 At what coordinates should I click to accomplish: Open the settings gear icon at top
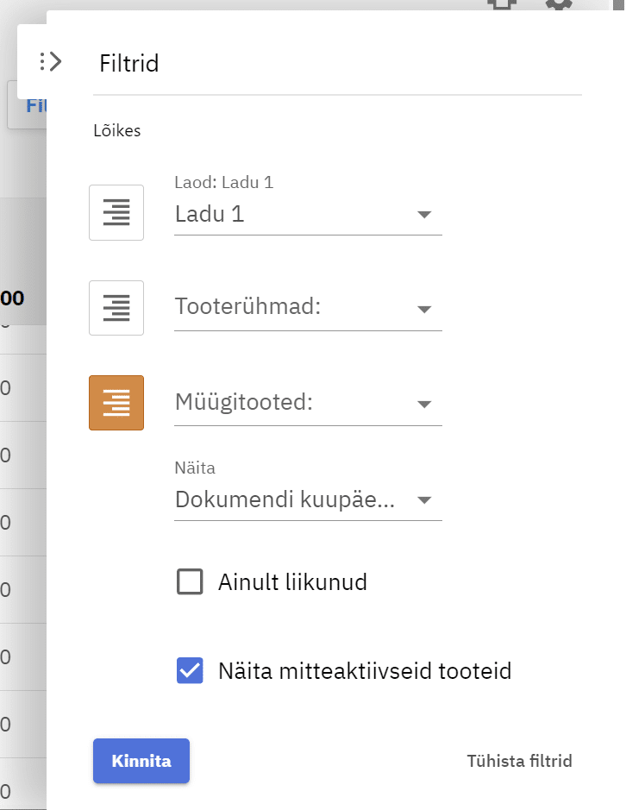pyautogui.click(x=559, y=4)
